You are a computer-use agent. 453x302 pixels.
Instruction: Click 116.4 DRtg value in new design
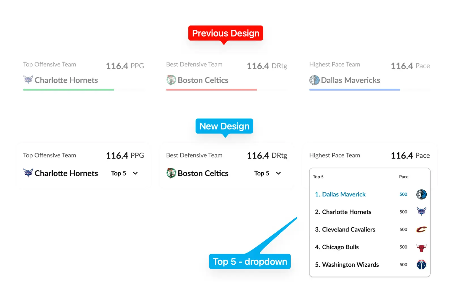(267, 155)
